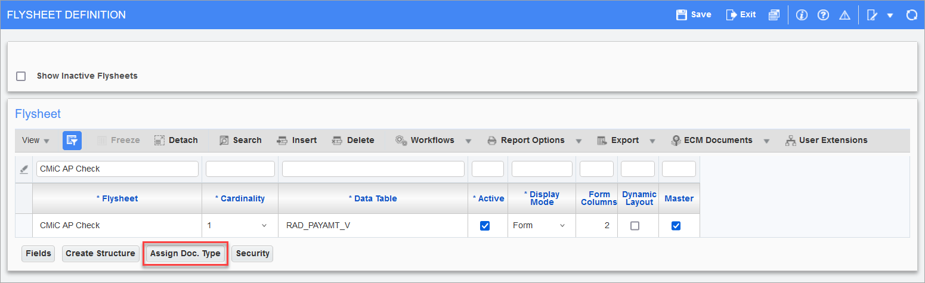Uncheck the Master checkbox in row
Viewport: 925px width, 283px height.
(x=676, y=226)
